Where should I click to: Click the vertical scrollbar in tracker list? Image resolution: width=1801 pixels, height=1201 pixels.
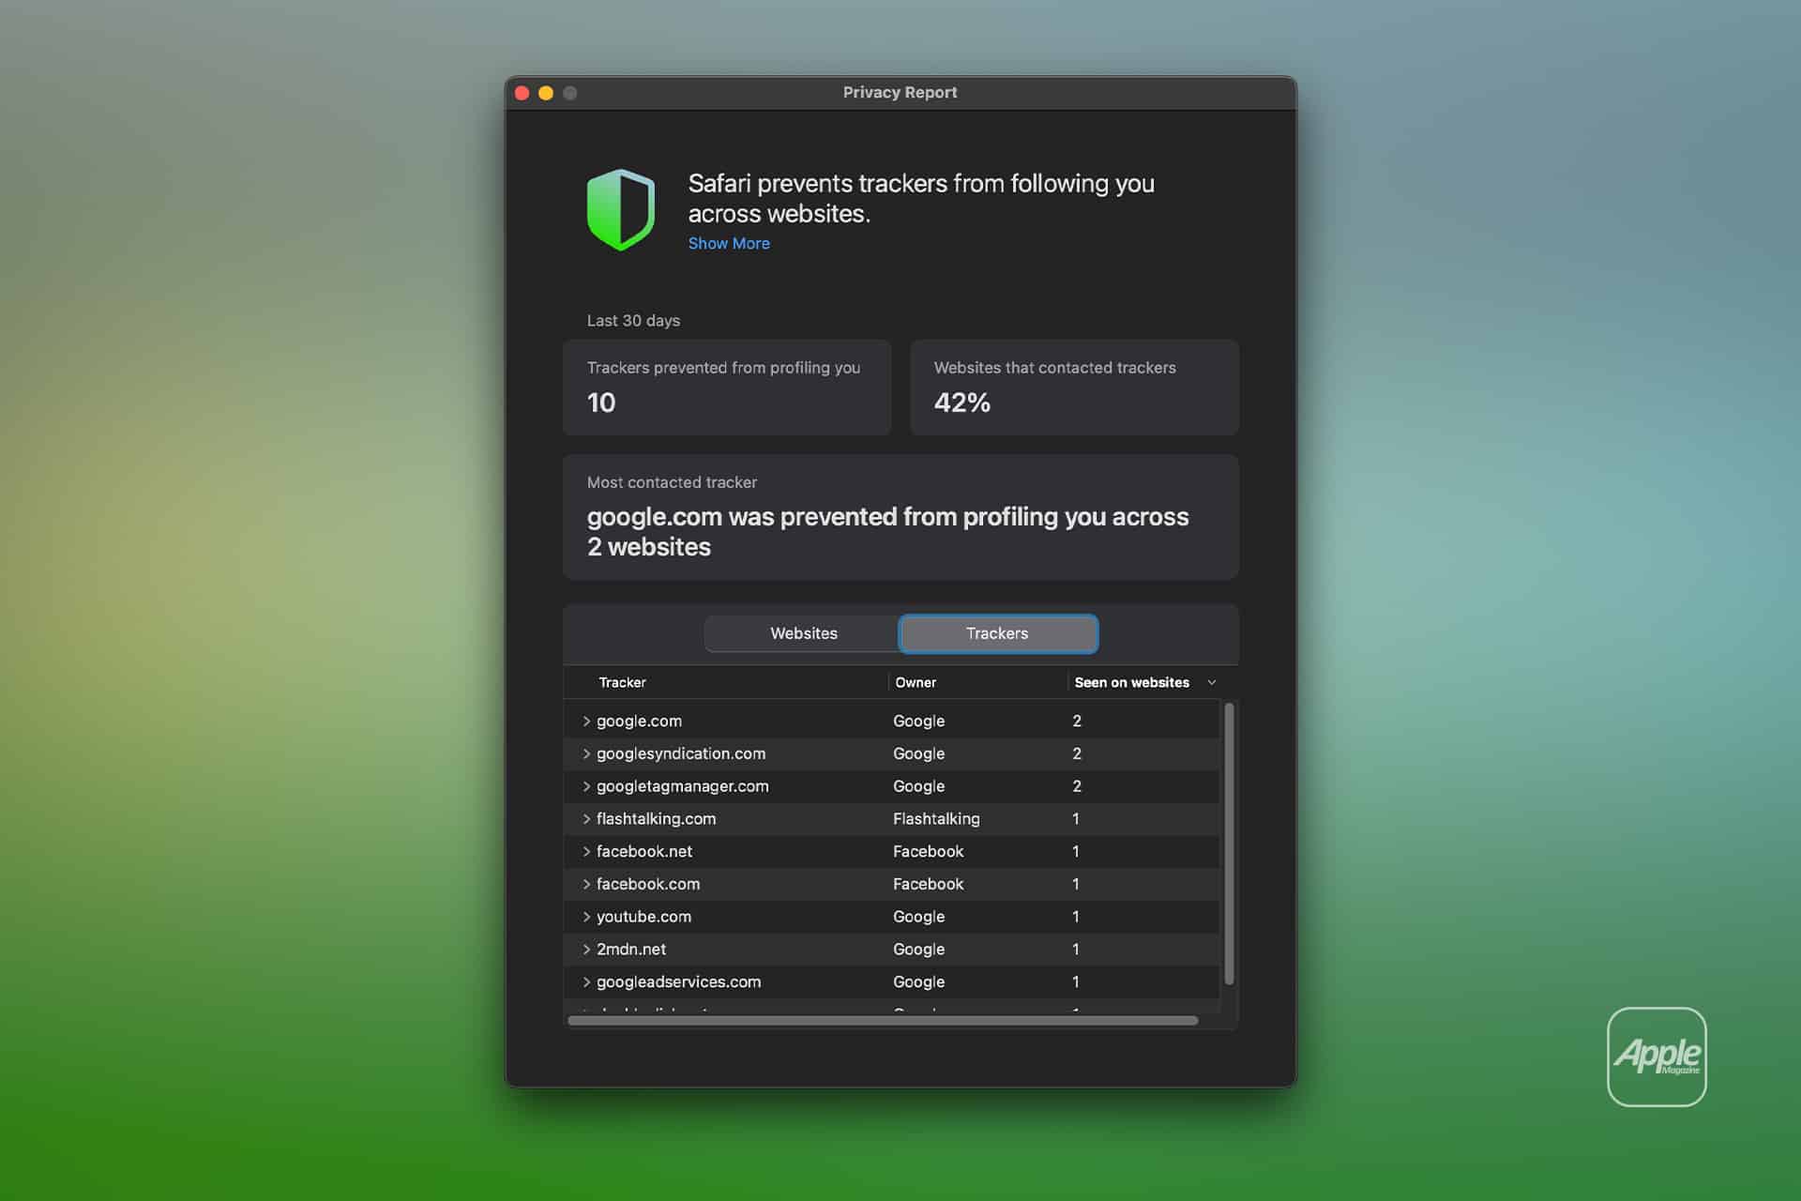[x=1229, y=843]
